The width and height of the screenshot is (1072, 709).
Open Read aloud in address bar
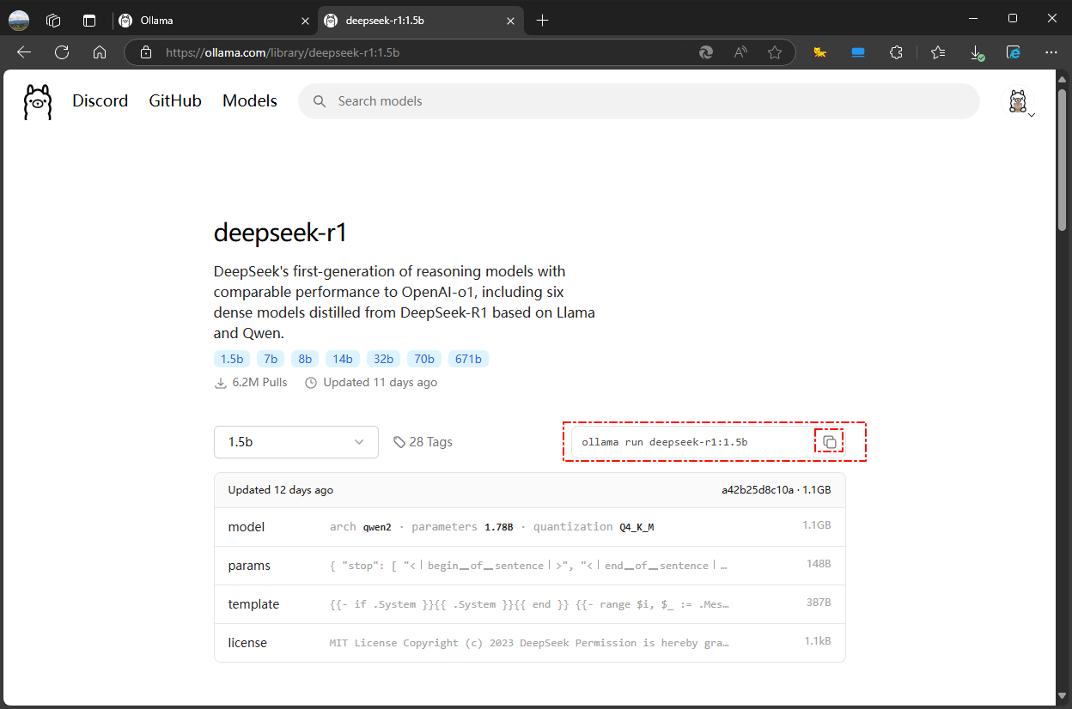pos(740,52)
